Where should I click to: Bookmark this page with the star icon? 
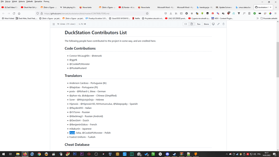tap(147, 13)
